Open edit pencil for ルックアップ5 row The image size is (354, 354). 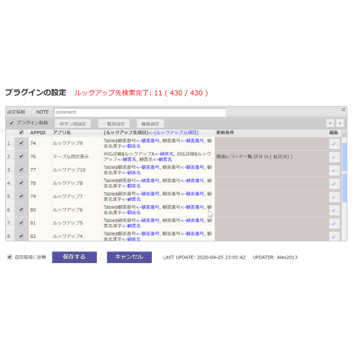(334, 224)
